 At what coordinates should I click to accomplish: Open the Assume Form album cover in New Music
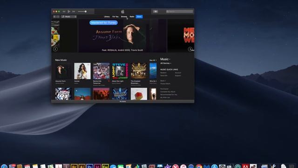point(63,71)
